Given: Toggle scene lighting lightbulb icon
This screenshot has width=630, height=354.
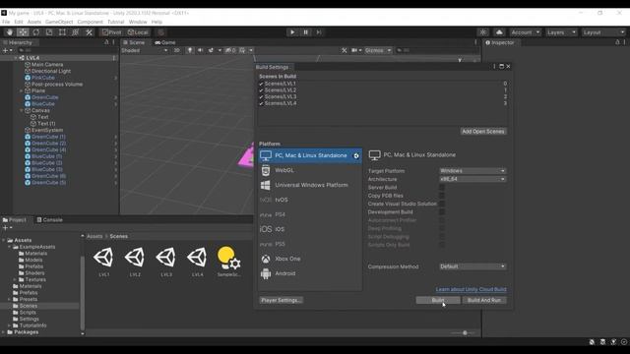Looking at the screenshot, I should pos(190,50).
